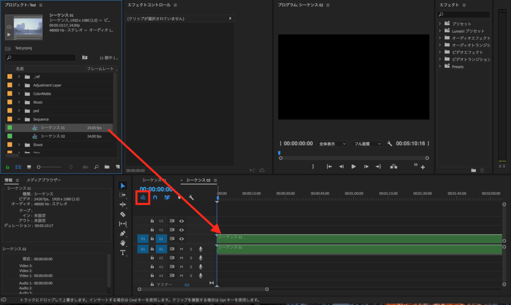Play the Project panel preview thumbnail
Viewport: 511px width, 305px height.
coord(9,34)
